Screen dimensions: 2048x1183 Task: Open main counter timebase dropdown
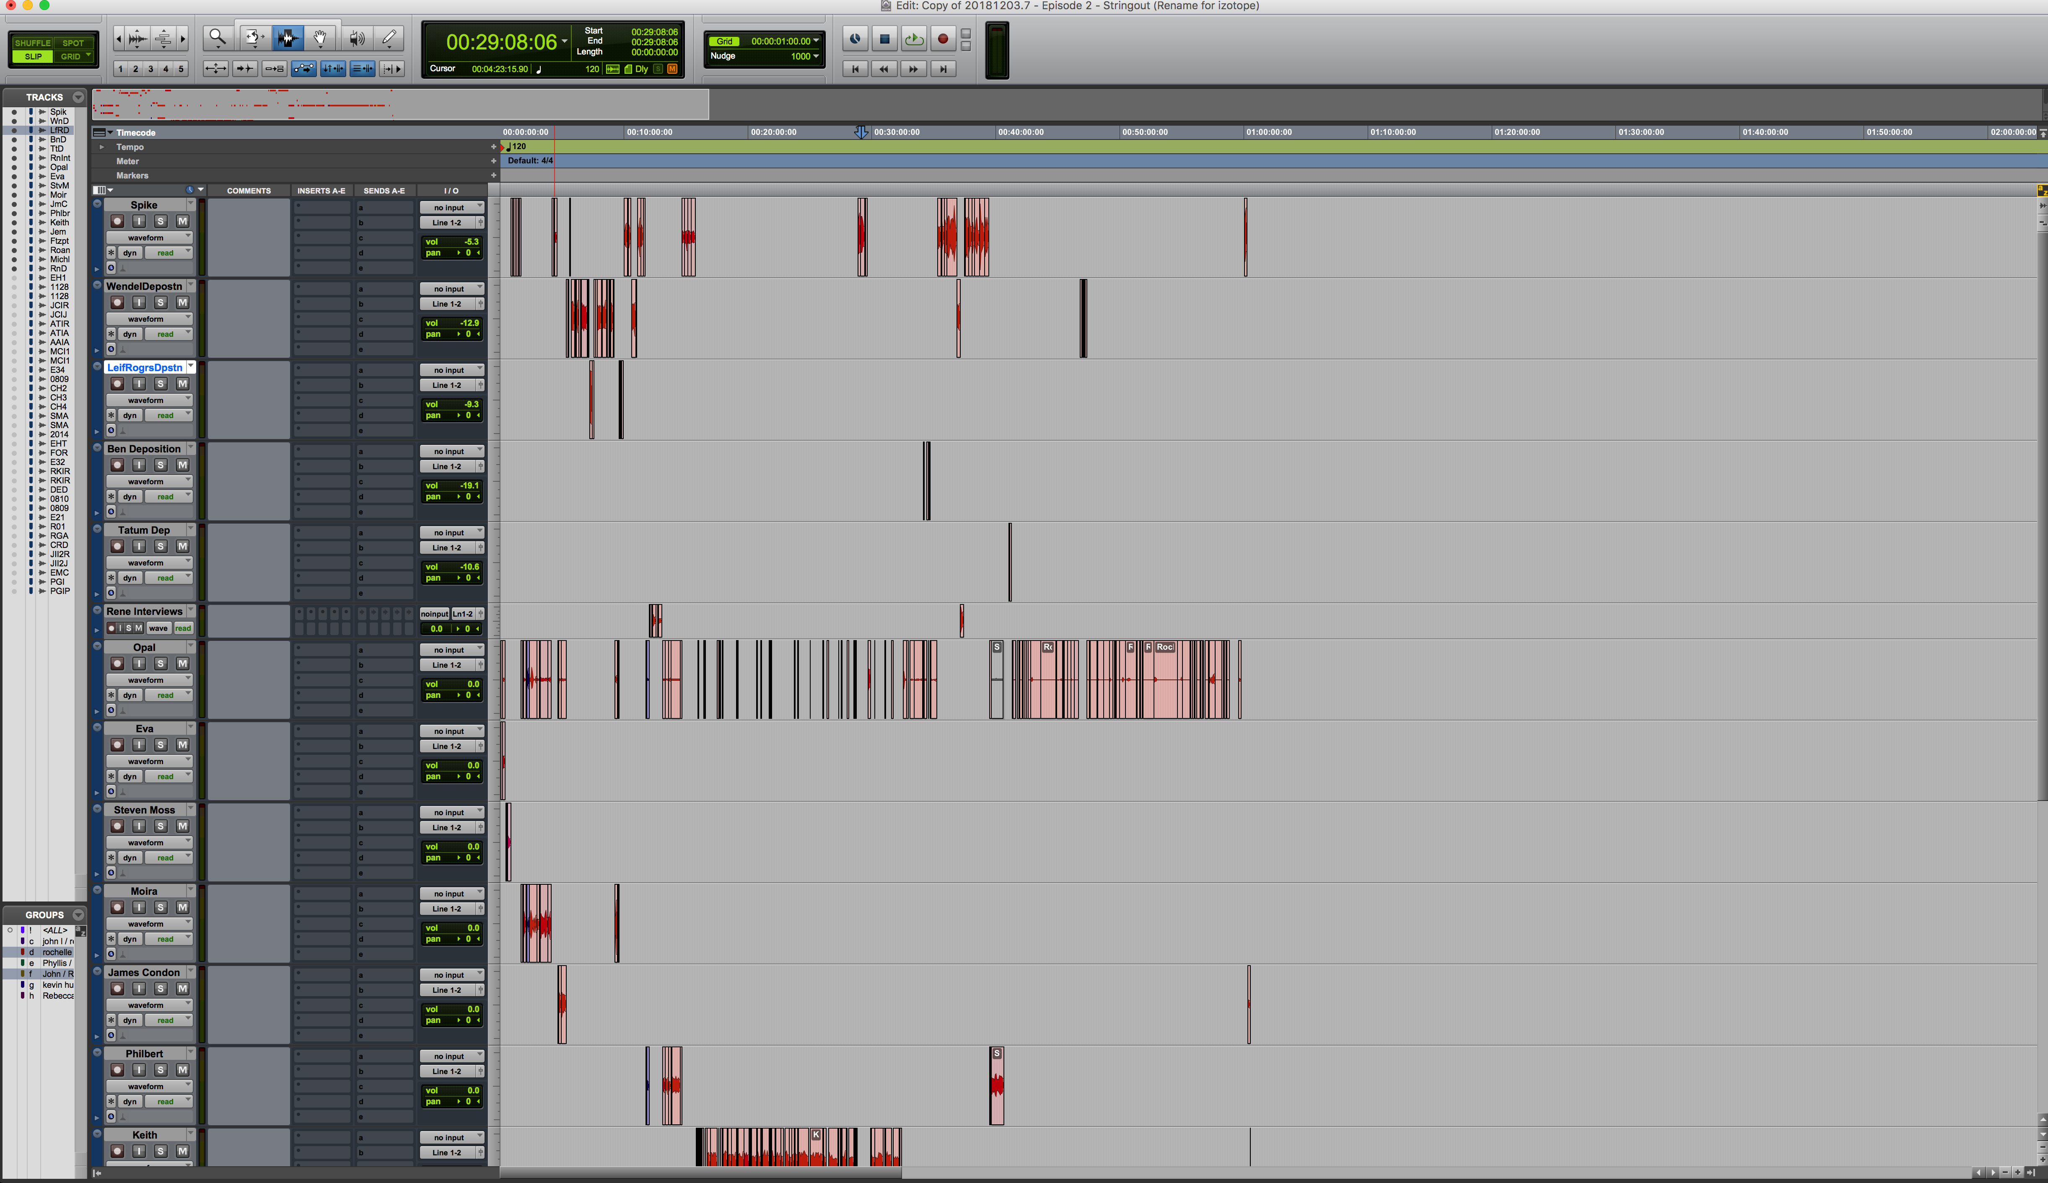(565, 41)
